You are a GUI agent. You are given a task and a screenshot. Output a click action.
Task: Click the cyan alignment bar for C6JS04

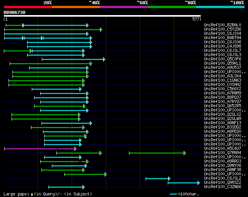click(46, 34)
